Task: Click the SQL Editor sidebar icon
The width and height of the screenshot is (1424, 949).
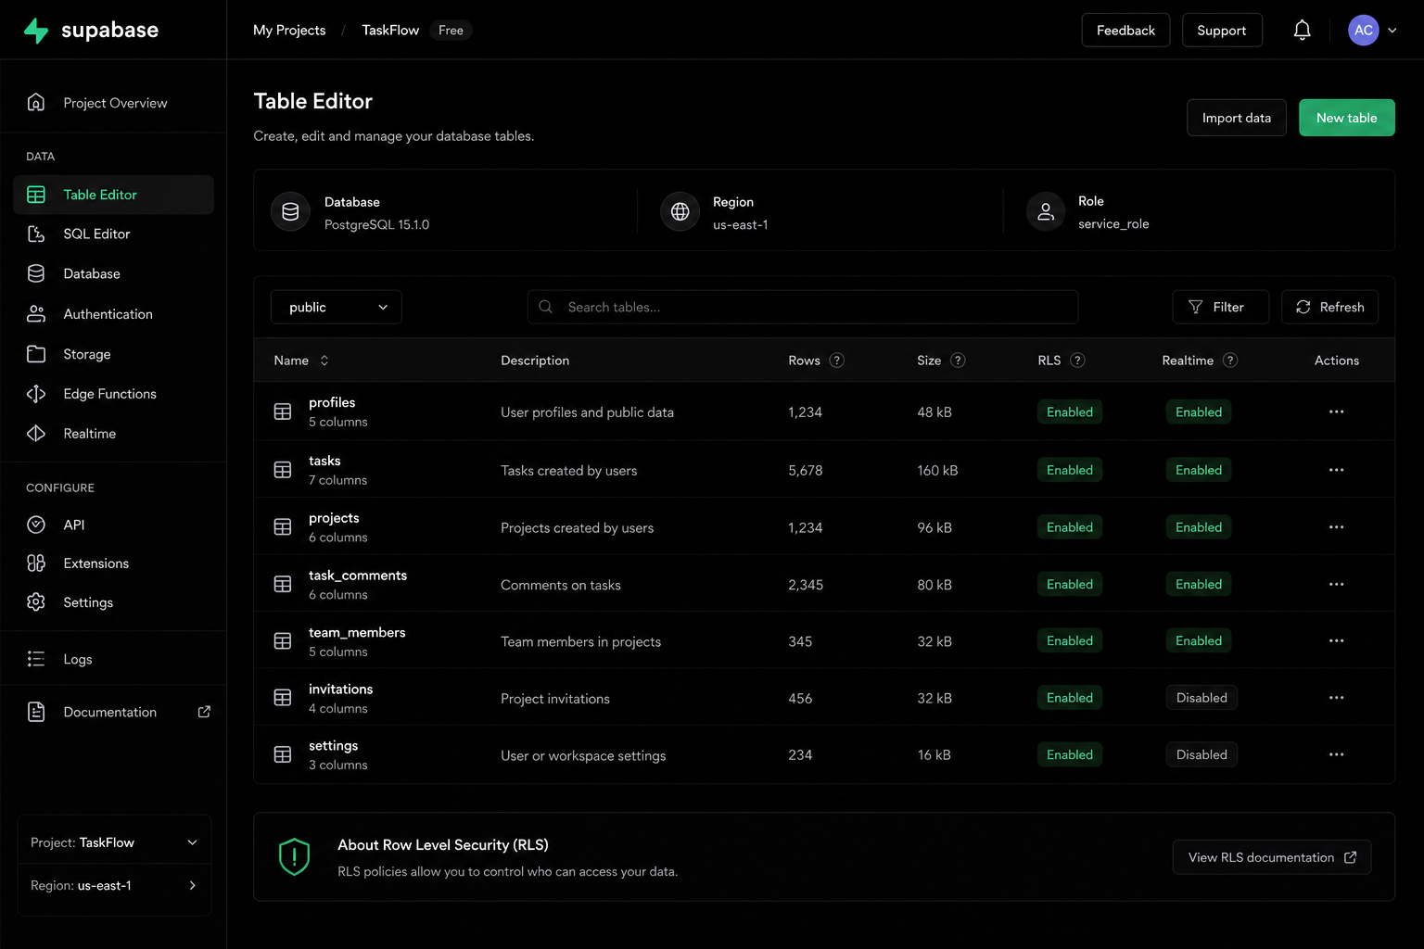Action: point(36,234)
